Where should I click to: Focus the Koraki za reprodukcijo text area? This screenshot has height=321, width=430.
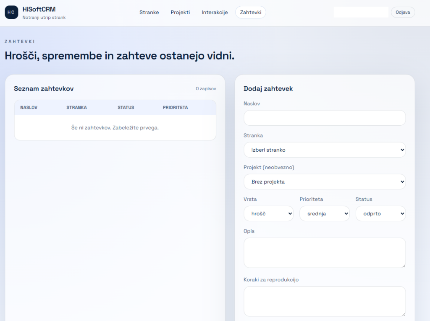325,301
